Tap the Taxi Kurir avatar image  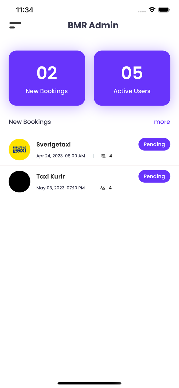coord(20,182)
